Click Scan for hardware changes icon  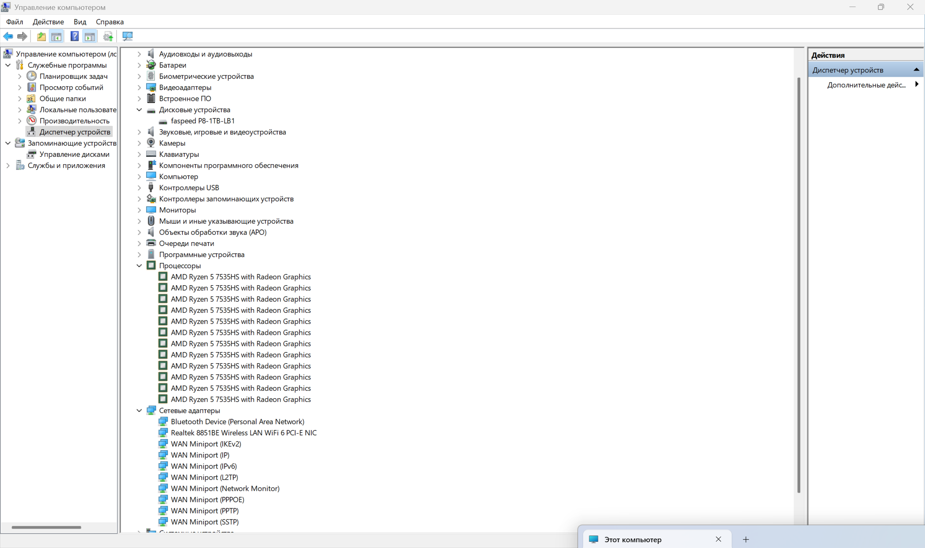[x=127, y=36]
